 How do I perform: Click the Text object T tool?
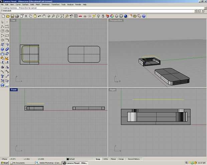[2, 76]
